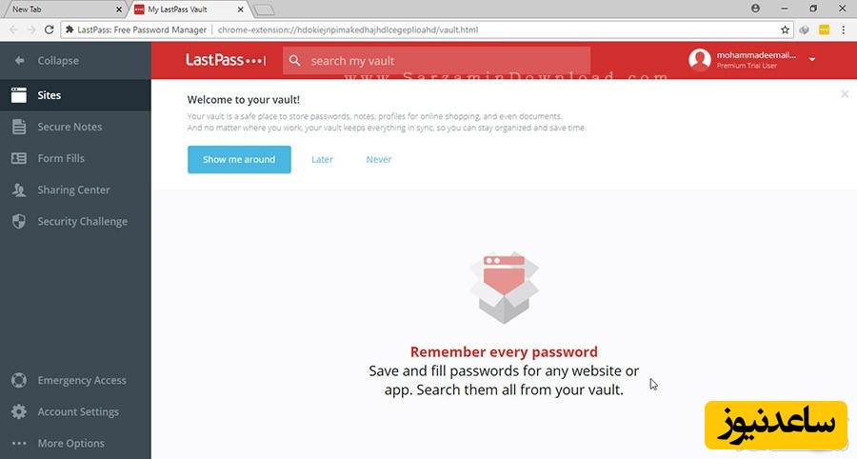Click the user avatar picture
Screen dimensions: 857x459
point(700,60)
